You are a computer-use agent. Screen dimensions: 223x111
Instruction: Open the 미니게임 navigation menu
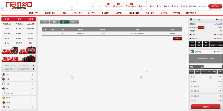coord(163,13)
